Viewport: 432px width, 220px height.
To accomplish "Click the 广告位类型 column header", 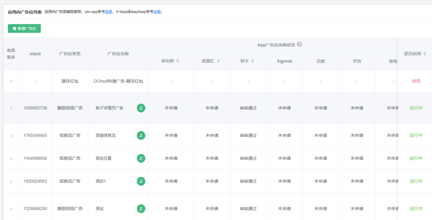I will pyautogui.click(x=70, y=54).
